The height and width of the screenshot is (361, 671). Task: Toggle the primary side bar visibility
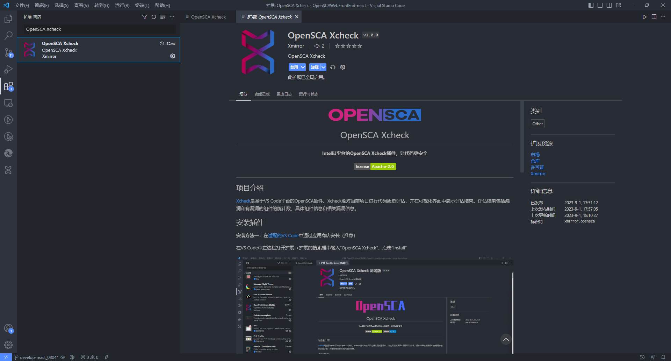(591, 5)
